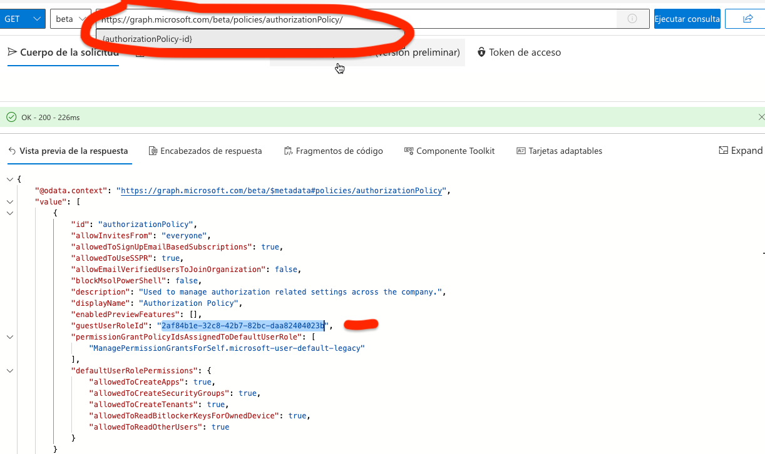Select Cuerpo de la solicitud tab

click(x=63, y=53)
